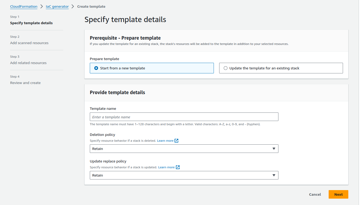Go to CloudFormation breadcrumb link

(24, 6)
